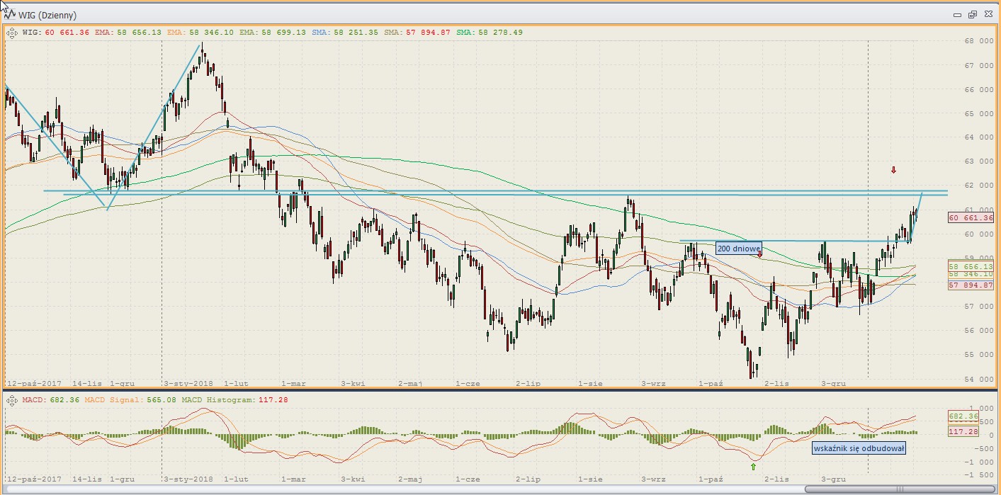1001x495 pixels.
Task: Click the move handle icon in MACD panel
Action: pyautogui.click(x=12, y=400)
